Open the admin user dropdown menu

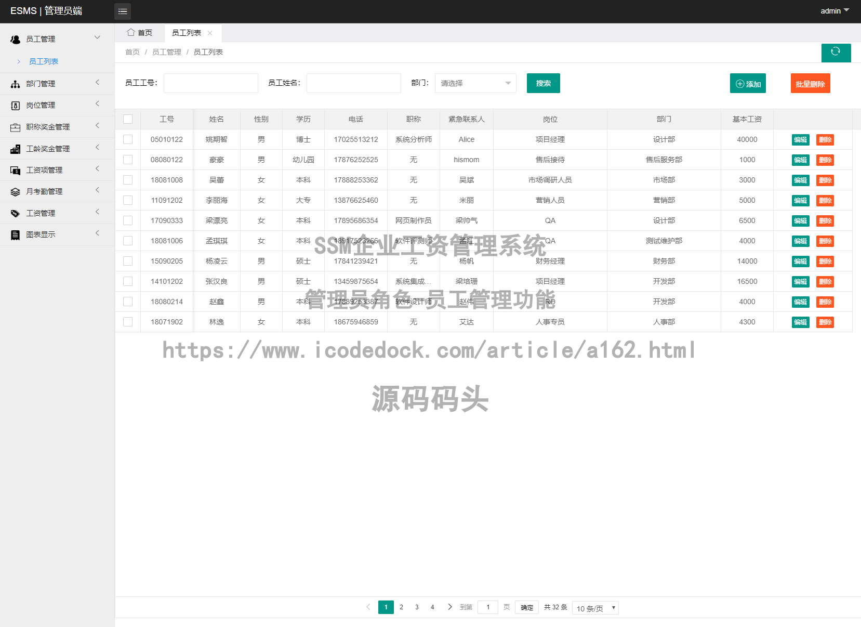834,11
